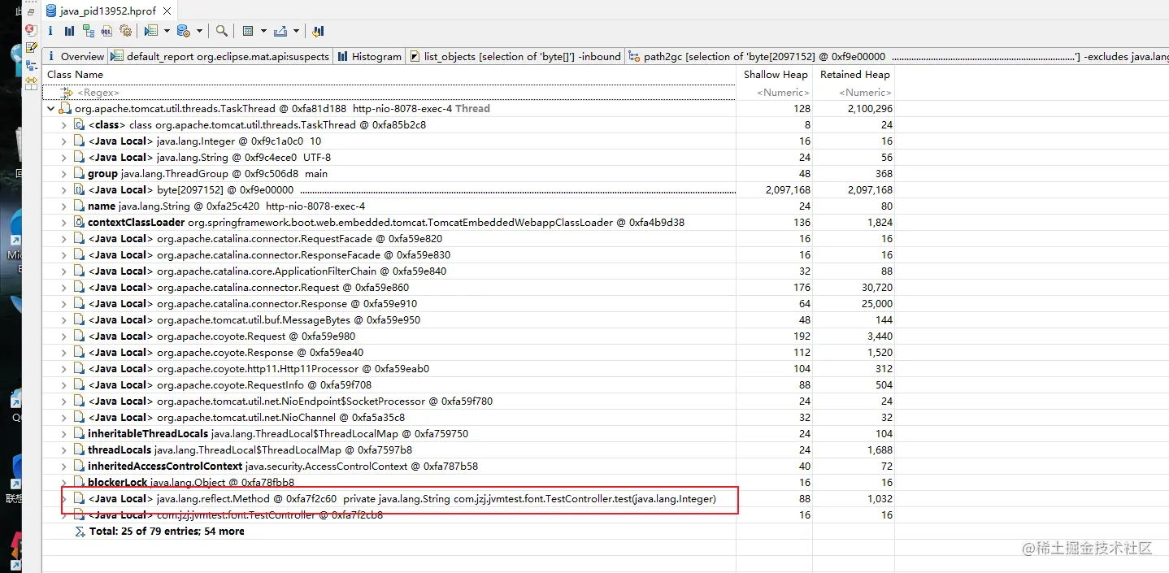Close the java_pid13952.hprof editor tab
Viewport: 1169px width, 573px height.
click(168, 11)
